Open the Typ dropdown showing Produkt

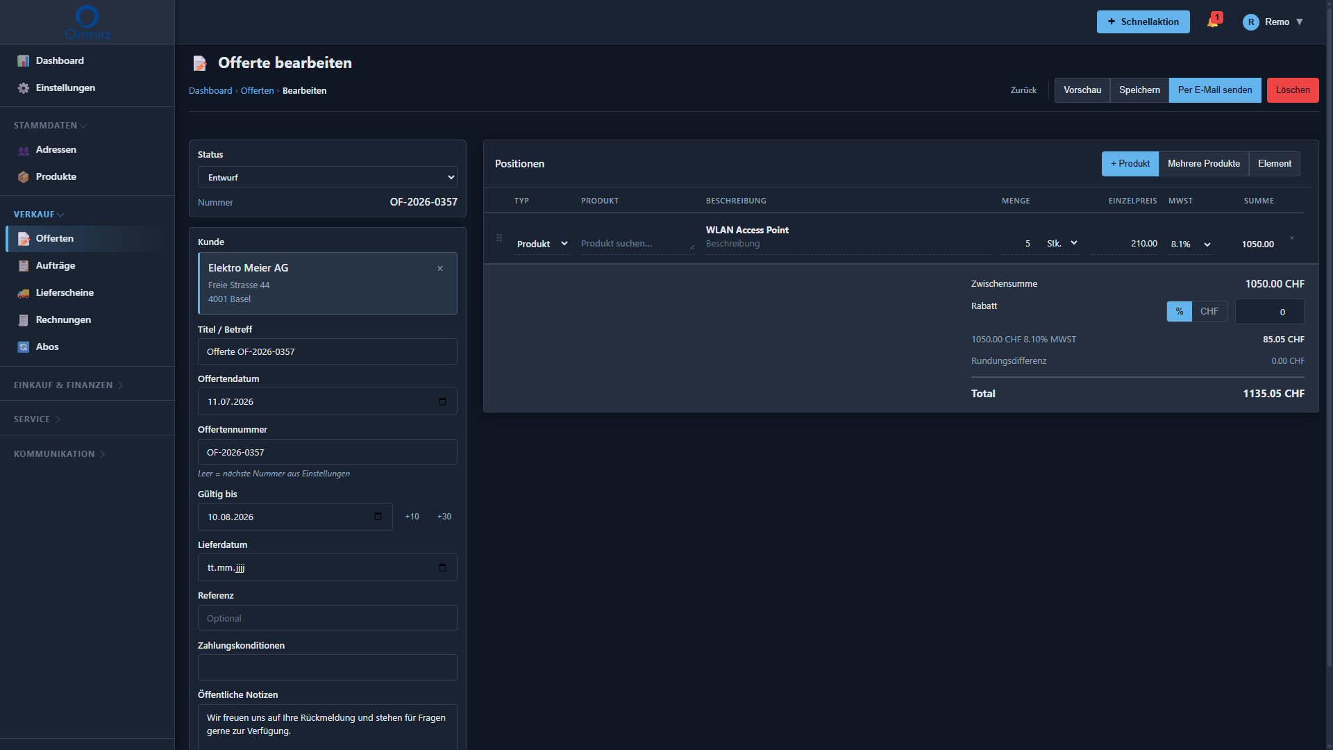(x=542, y=244)
